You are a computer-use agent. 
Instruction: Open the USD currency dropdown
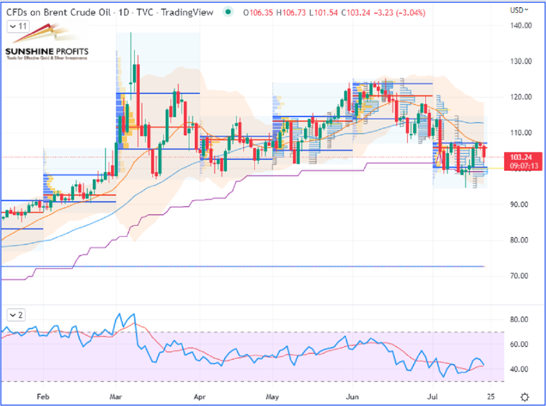pyautogui.click(x=519, y=10)
